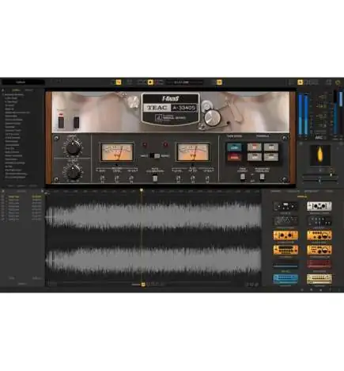
Task: Click the yellow icon below the waveform
Action: [x=143, y=285]
